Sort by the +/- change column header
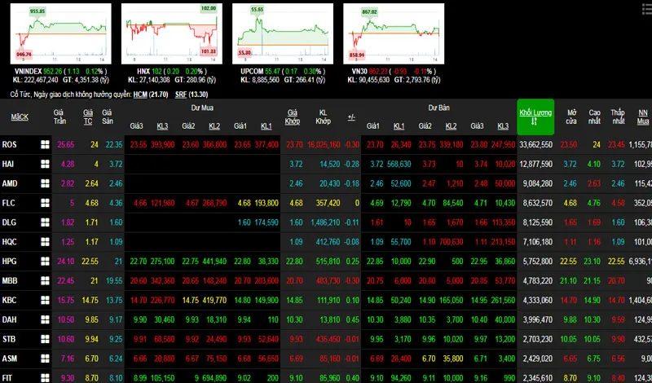The image size is (652, 383). coord(351,117)
